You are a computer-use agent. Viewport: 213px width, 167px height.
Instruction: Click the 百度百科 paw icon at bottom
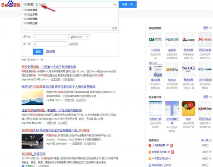(x=23, y=166)
